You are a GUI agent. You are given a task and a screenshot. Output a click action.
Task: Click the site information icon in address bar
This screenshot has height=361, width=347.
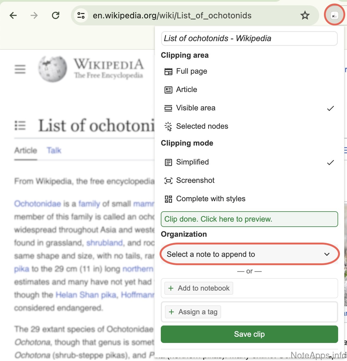(81, 15)
